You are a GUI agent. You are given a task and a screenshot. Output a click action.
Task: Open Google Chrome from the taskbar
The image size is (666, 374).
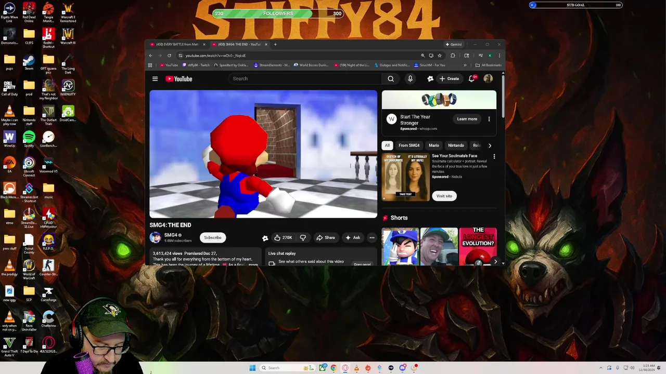pyautogui.click(x=334, y=368)
